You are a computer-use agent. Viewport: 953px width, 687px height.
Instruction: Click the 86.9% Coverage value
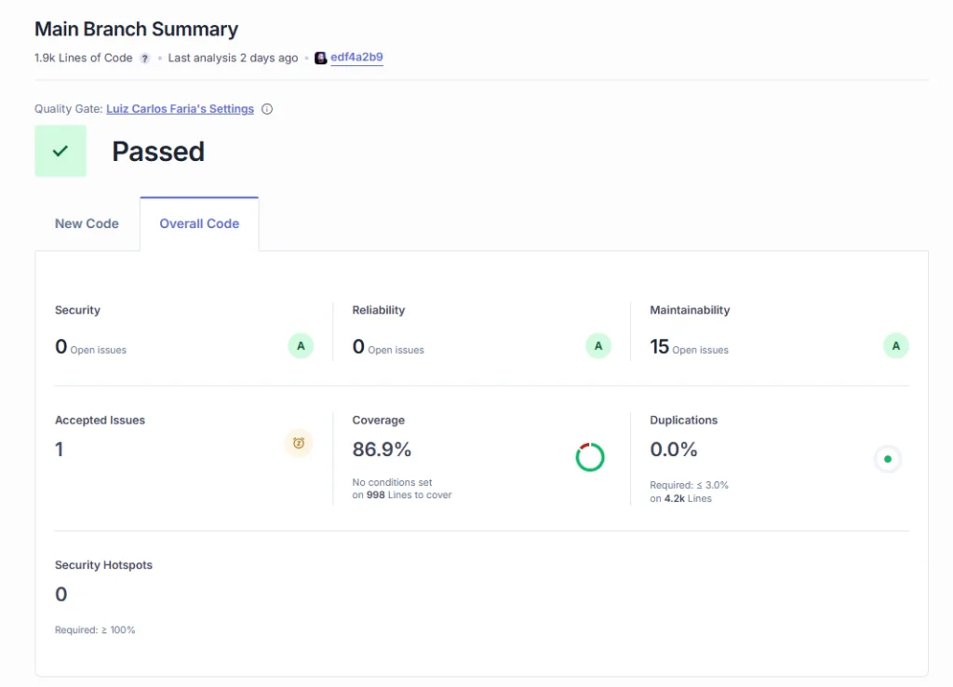[x=382, y=450]
